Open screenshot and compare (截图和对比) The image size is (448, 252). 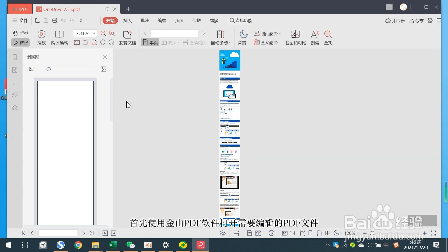(295, 38)
